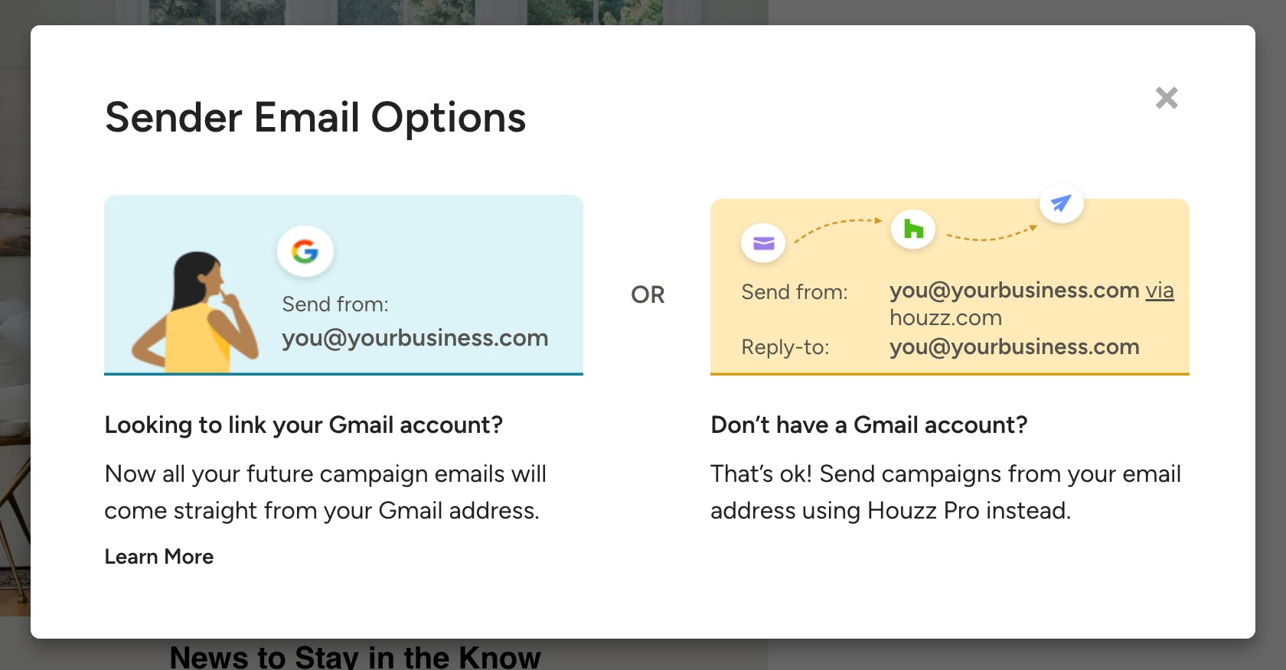Open the Learn More link

[159, 557]
